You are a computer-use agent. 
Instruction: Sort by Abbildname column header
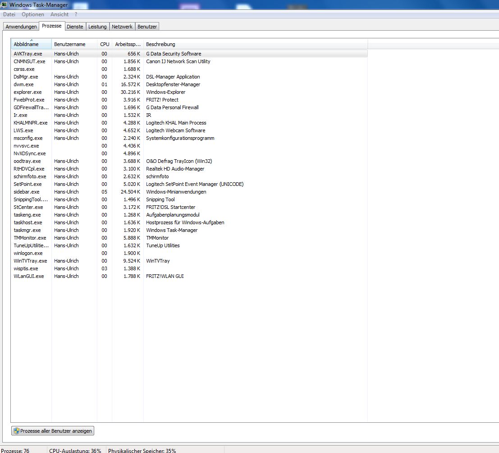pyautogui.click(x=31, y=44)
